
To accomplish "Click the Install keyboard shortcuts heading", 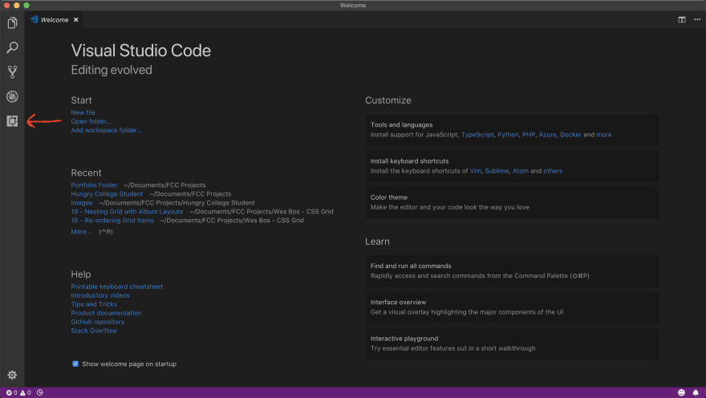I will [x=409, y=161].
